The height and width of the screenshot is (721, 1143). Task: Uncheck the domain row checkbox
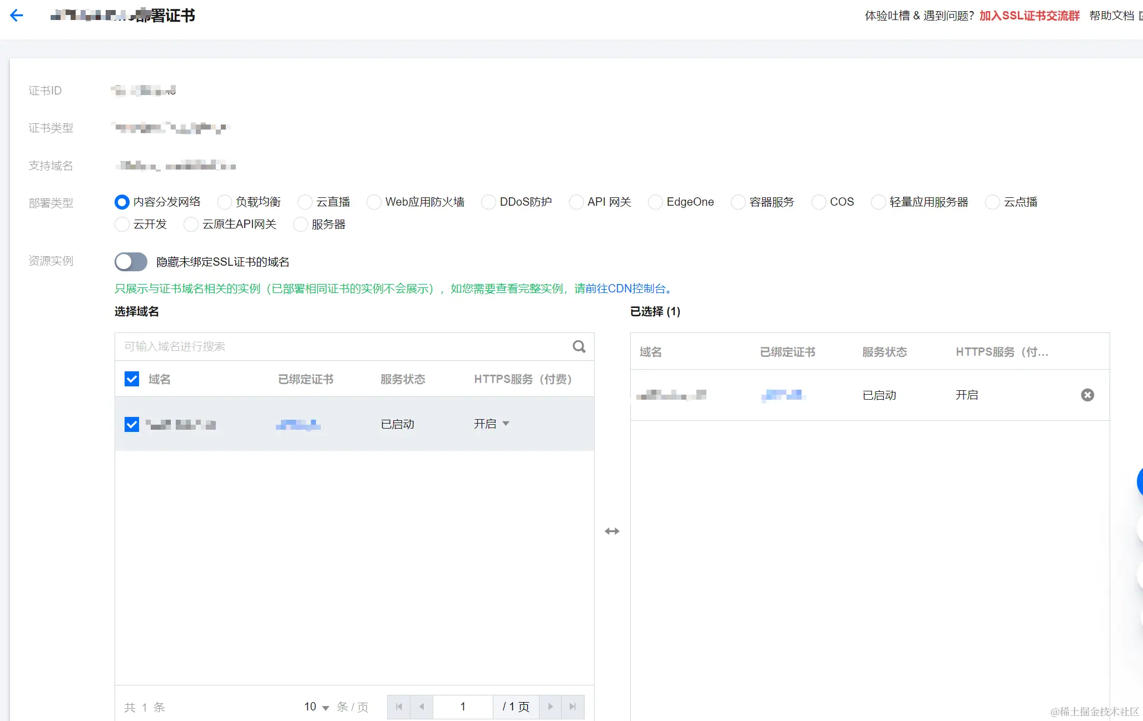pyautogui.click(x=132, y=425)
